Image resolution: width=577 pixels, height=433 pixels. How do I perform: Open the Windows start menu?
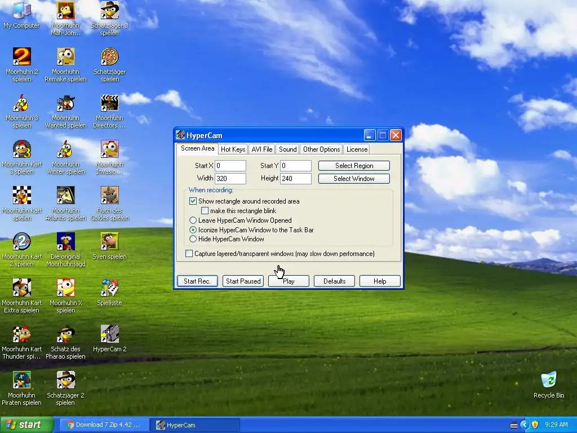(x=26, y=425)
